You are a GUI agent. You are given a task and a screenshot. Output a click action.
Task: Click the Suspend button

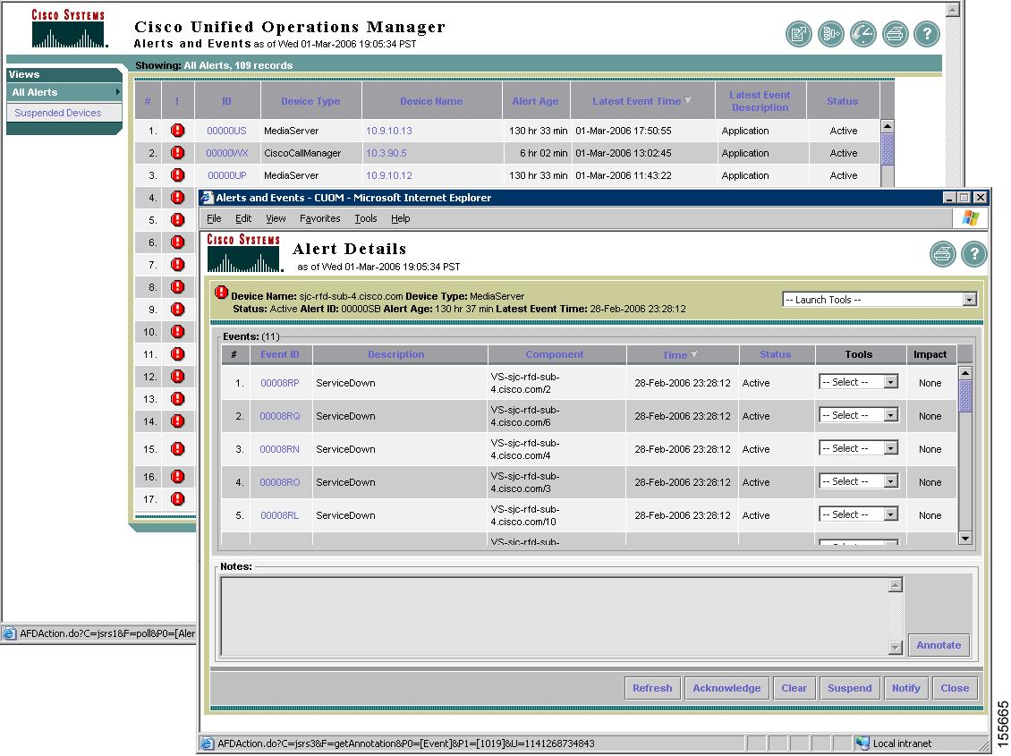(850, 688)
